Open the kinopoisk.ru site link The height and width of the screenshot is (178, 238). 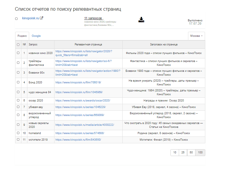pyautogui.click(x=31, y=18)
